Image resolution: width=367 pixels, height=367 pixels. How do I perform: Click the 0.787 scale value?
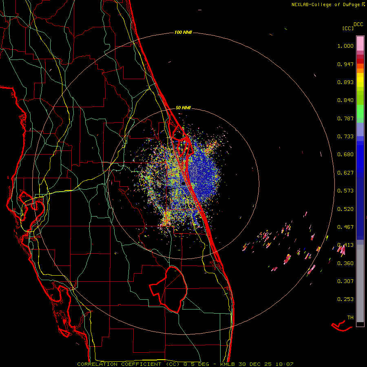click(345, 118)
